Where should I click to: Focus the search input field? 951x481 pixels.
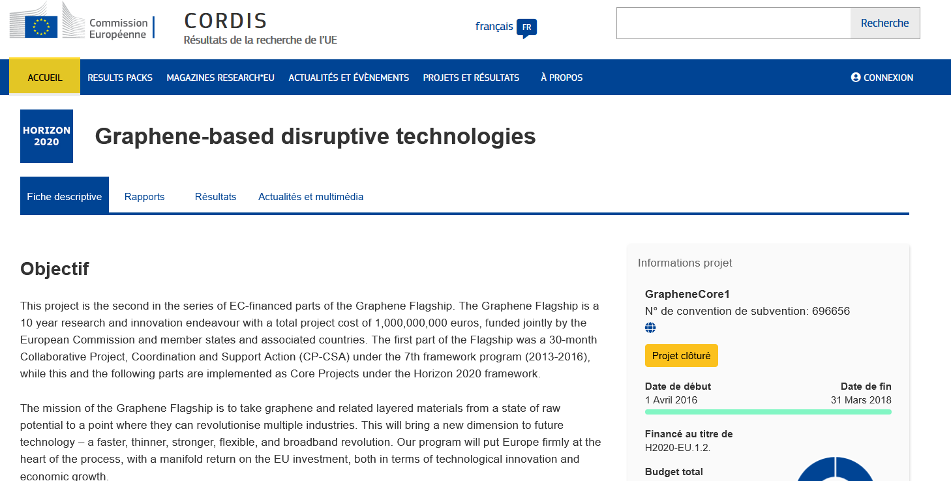pyautogui.click(x=733, y=23)
